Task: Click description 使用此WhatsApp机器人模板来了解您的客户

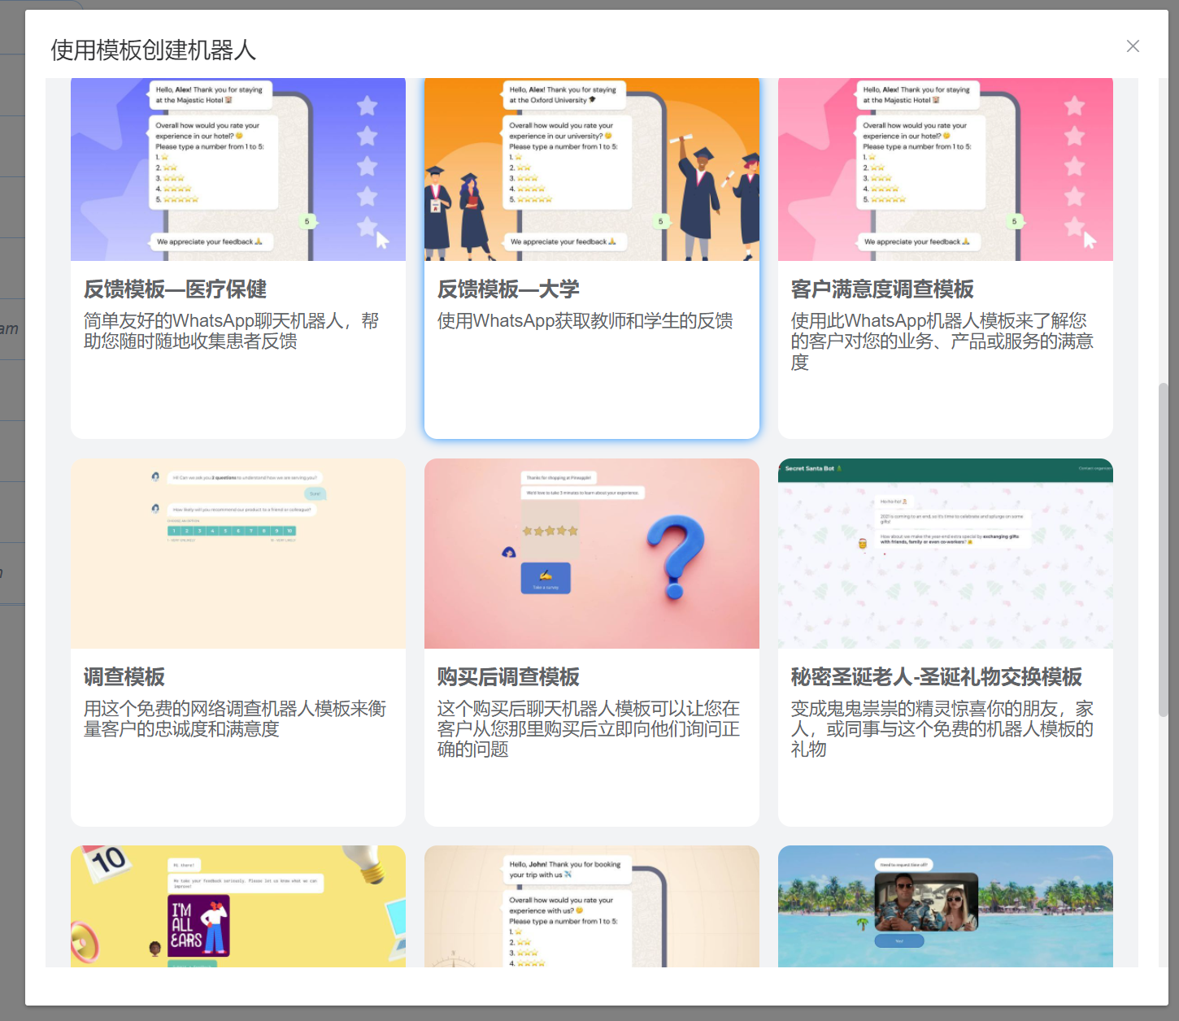Action: coord(942,341)
